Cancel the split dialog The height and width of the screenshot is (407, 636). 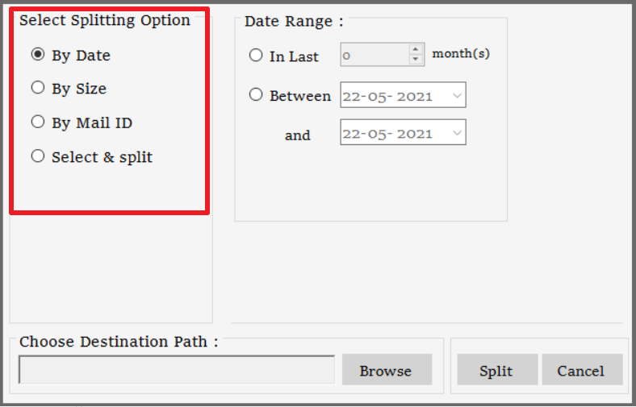tap(581, 371)
